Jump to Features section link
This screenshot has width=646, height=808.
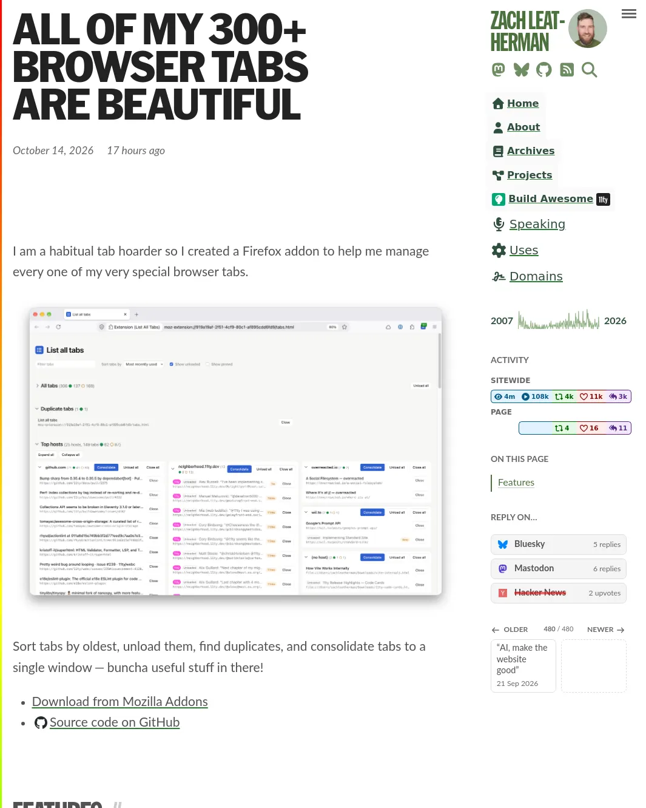(x=516, y=483)
